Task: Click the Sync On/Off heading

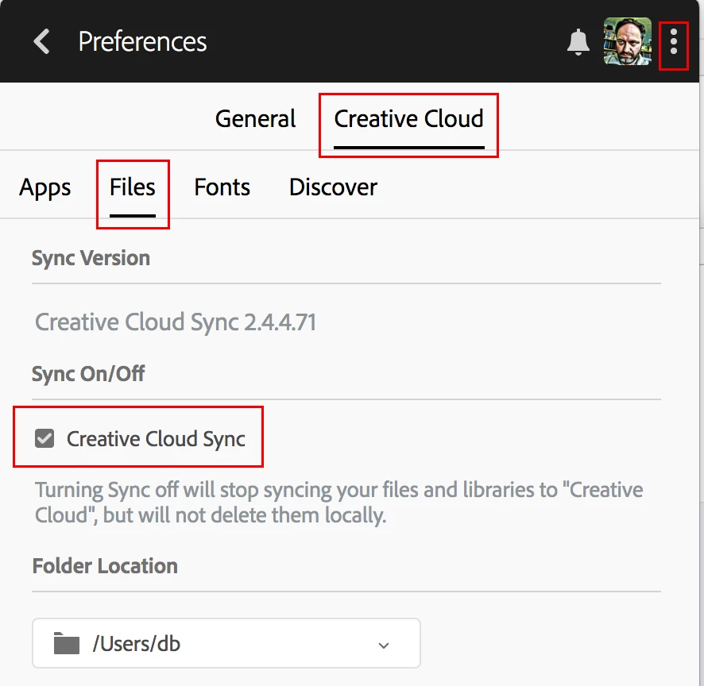Action: pyautogui.click(x=88, y=374)
